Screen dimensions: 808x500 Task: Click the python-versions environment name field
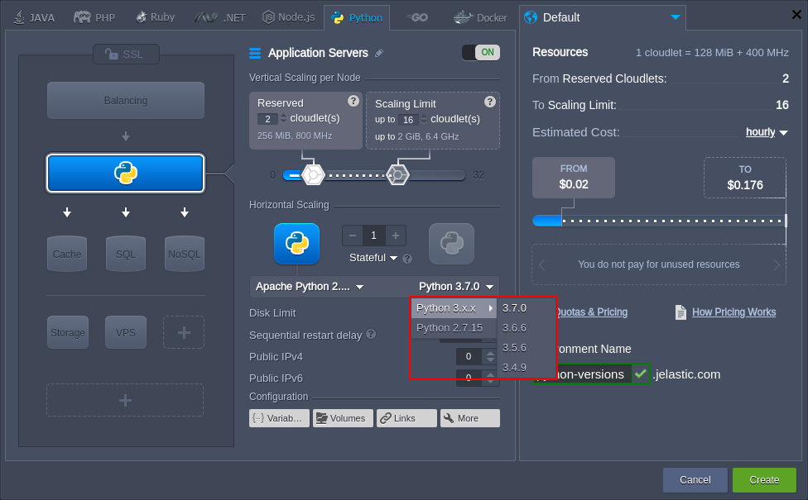tap(584, 374)
